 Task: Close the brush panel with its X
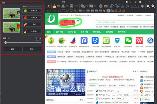coord(42,3)
